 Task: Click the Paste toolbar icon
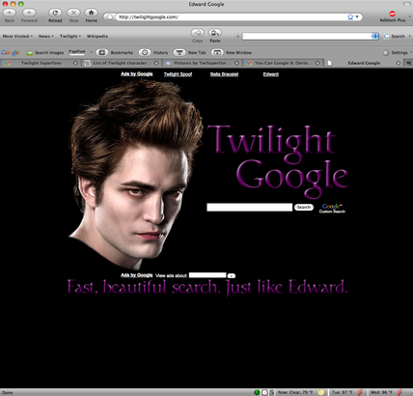[x=215, y=33]
